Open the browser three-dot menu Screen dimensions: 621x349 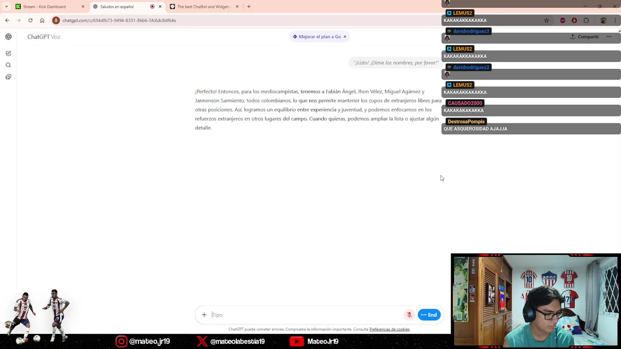coord(615,20)
